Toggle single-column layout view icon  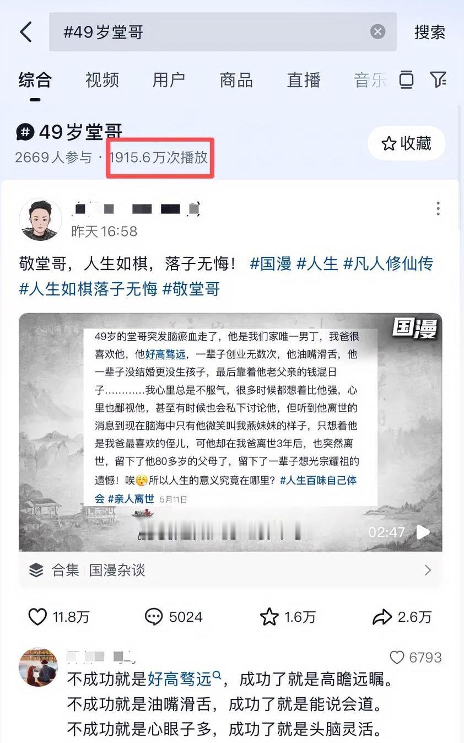point(406,79)
